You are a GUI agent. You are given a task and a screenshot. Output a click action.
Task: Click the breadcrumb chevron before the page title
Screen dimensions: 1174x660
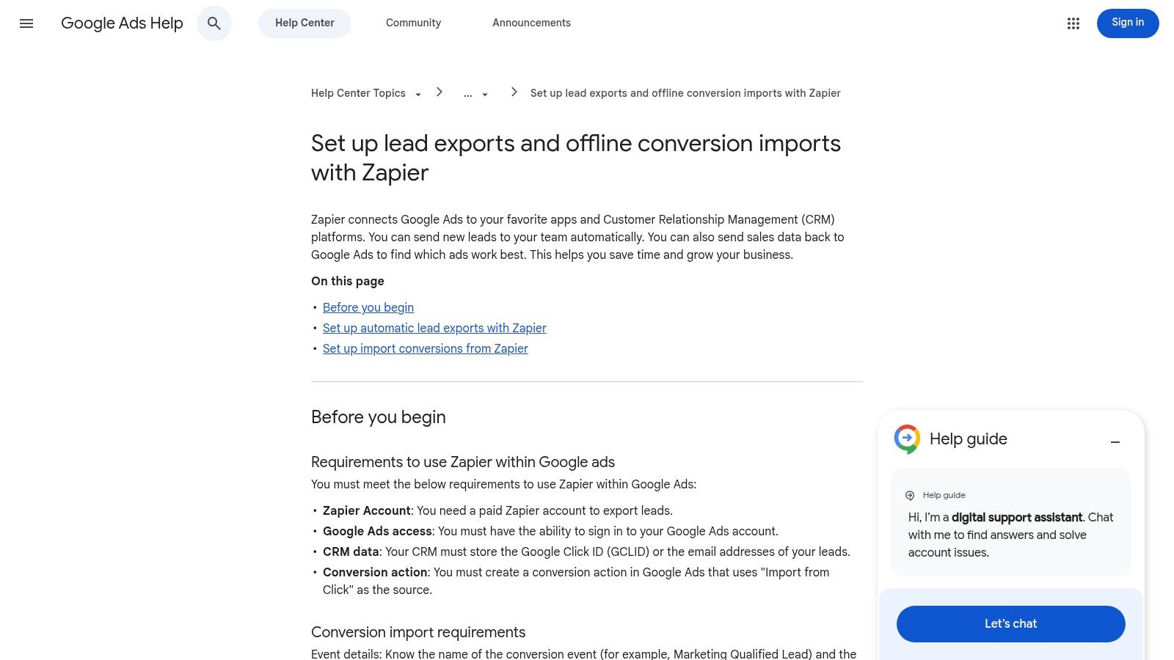pos(514,92)
